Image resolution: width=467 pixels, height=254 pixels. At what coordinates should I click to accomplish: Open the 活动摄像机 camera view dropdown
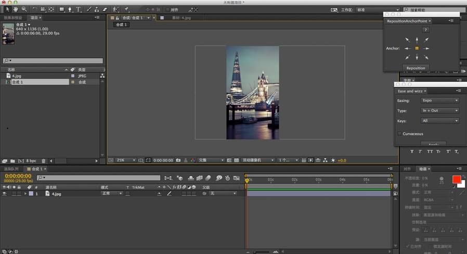(x=257, y=160)
